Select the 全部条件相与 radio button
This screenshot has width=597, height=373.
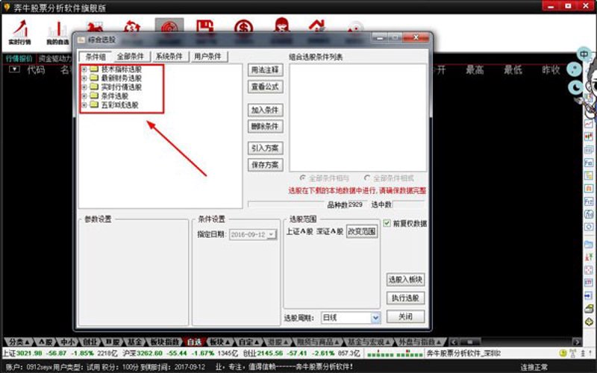[303, 178]
